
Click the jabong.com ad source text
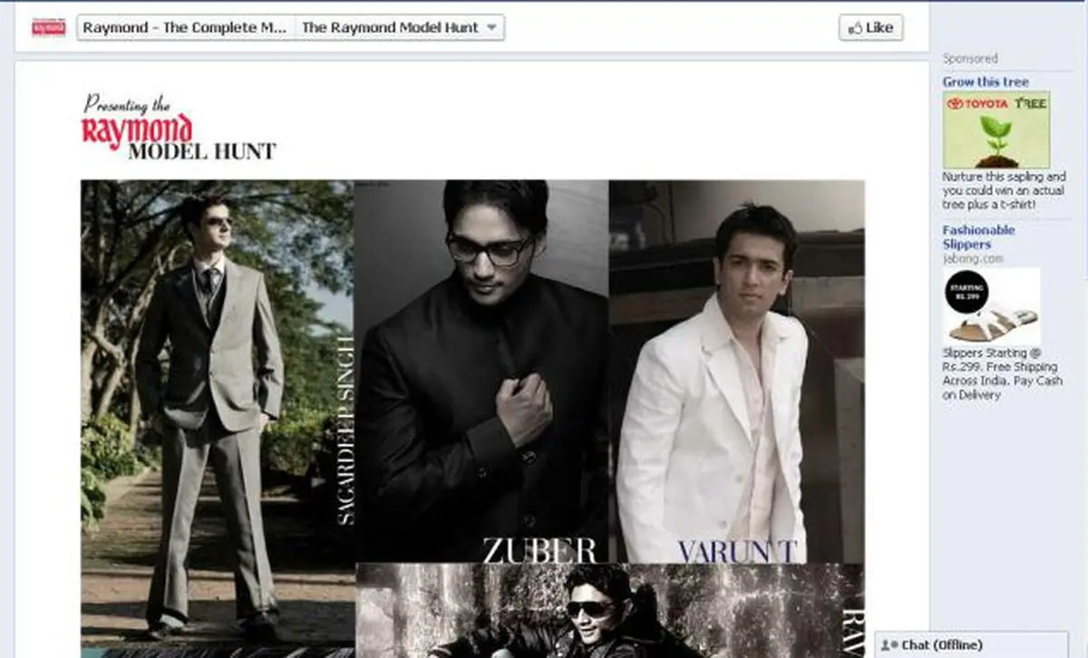click(973, 258)
